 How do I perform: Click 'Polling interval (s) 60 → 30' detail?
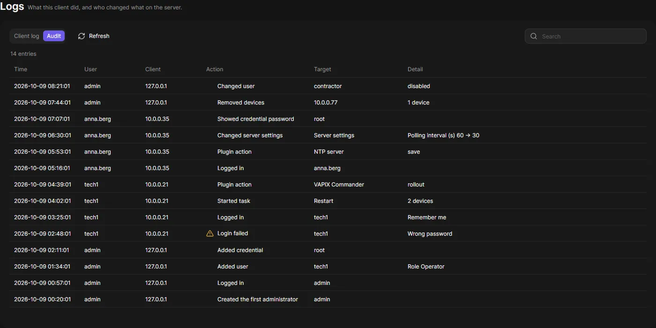443,135
